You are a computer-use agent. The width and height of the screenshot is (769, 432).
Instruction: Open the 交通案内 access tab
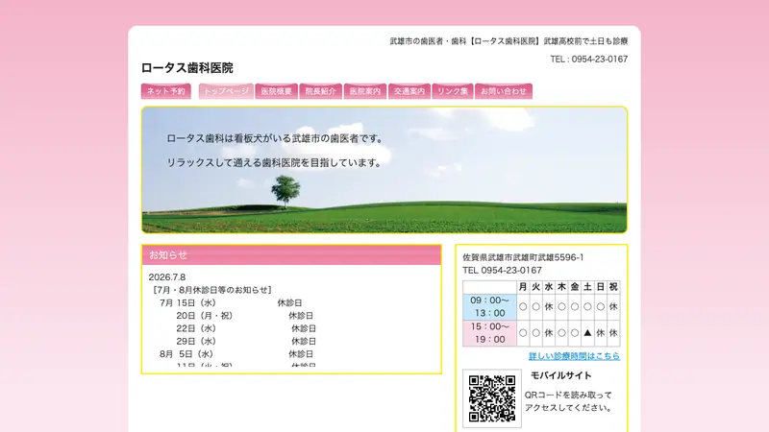click(x=409, y=91)
